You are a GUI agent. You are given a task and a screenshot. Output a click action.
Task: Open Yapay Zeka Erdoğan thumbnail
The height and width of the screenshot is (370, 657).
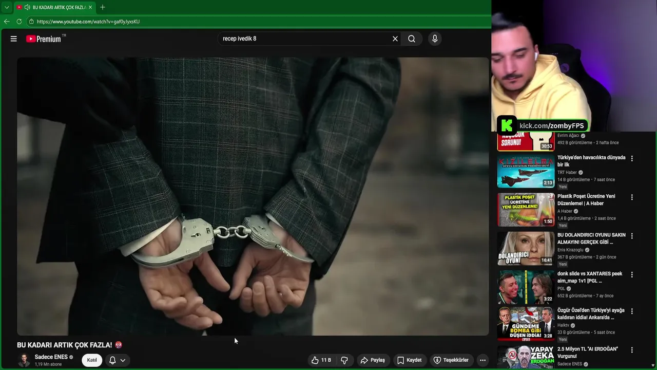click(526, 357)
